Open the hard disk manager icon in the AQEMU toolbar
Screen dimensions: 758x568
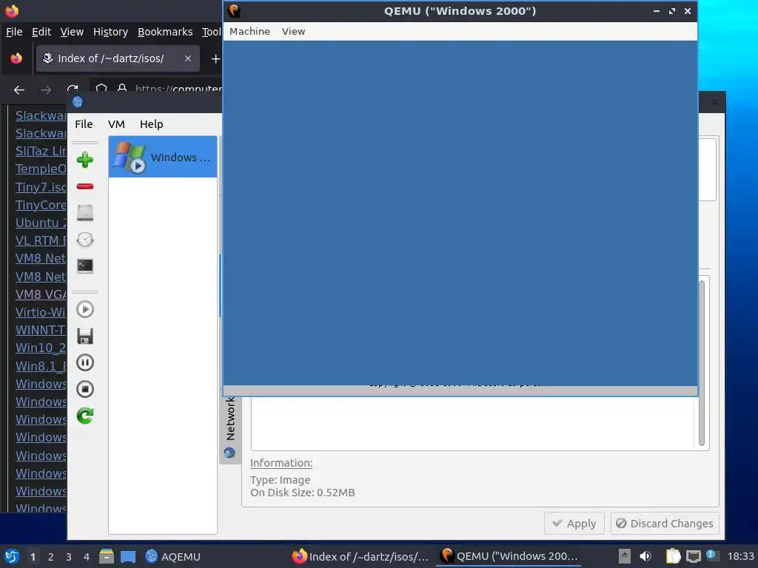[85, 212]
